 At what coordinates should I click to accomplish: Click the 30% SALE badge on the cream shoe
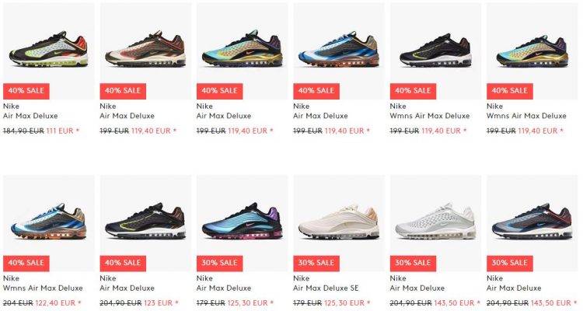click(x=316, y=263)
